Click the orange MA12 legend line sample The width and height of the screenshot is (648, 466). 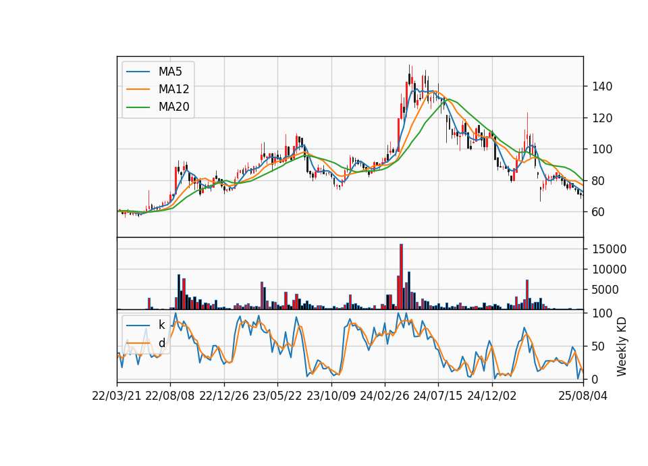138,89
